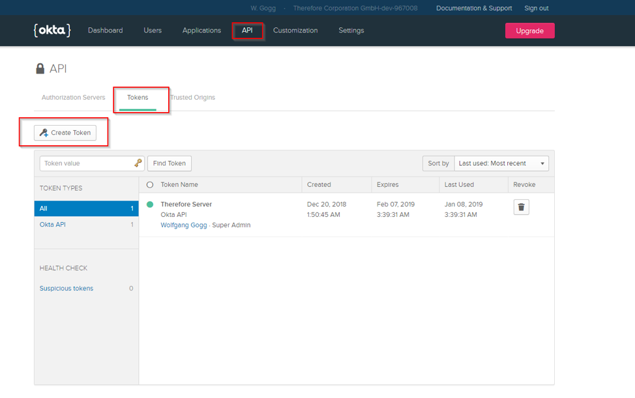This screenshot has width=635, height=398.
Task: Click the trash icon to revoke token
Action: pyautogui.click(x=521, y=207)
